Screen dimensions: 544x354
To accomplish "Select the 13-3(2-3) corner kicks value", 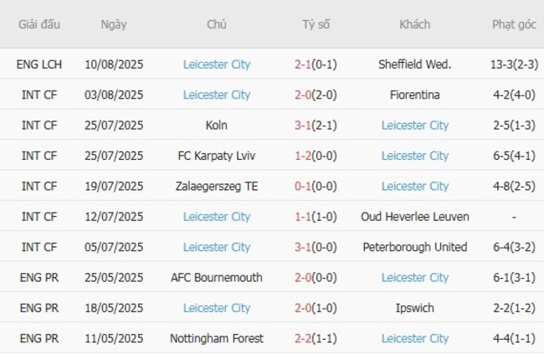I will coord(514,64).
